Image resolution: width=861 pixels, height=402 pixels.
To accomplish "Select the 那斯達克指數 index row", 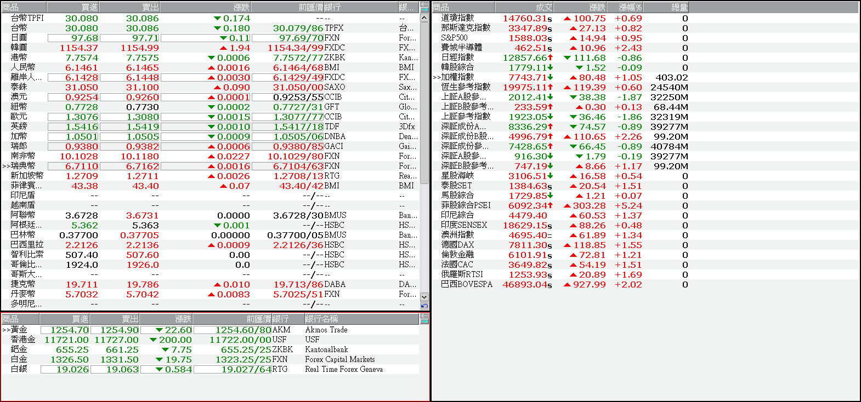I will pyautogui.click(x=645, y=28).
